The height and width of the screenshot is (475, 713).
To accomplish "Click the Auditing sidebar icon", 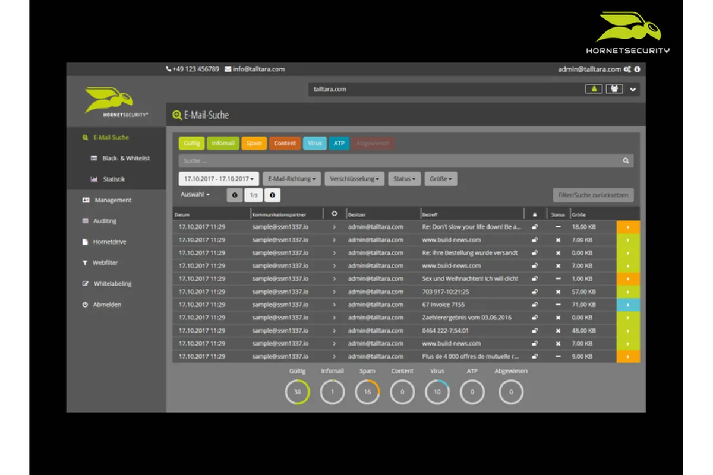I will pyautogui.click(x=86, y=221).
